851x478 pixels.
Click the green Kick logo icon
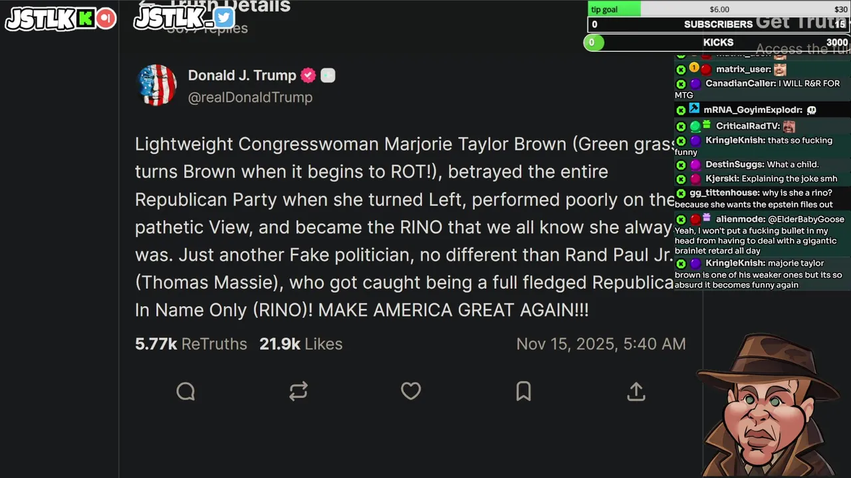(85, 19)
